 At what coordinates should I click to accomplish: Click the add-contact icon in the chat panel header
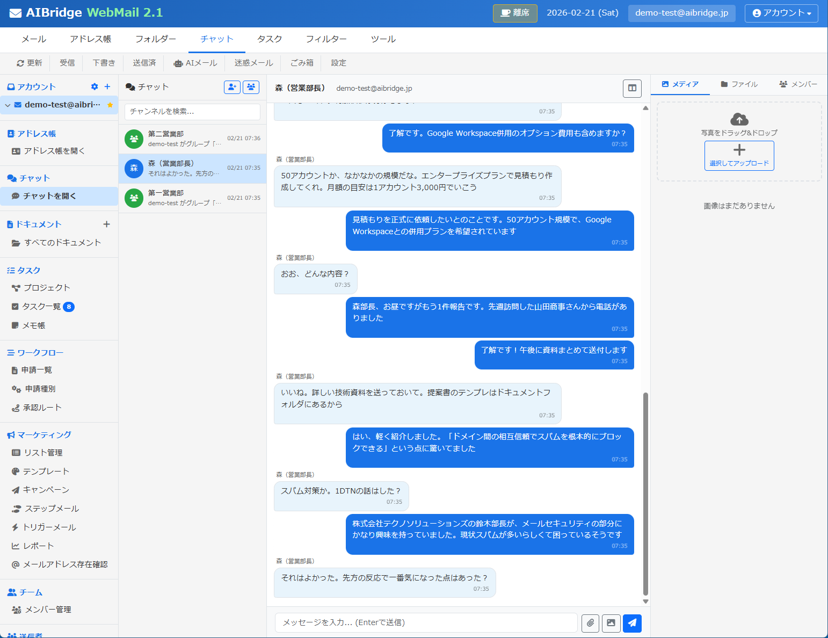pyautogui.click(x=232, y=87)
